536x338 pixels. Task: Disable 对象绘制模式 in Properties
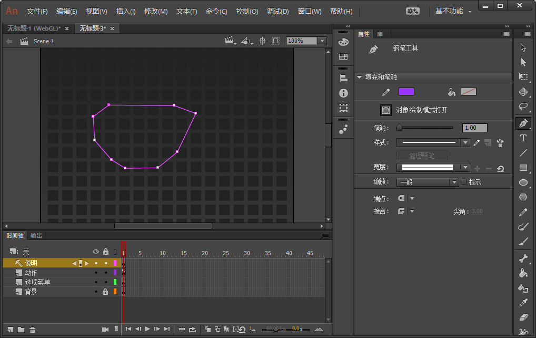386,110
